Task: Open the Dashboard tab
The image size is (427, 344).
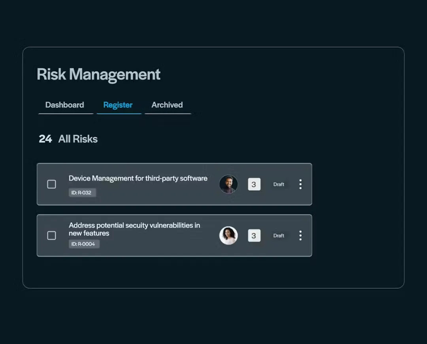Action: pos(65,105)
